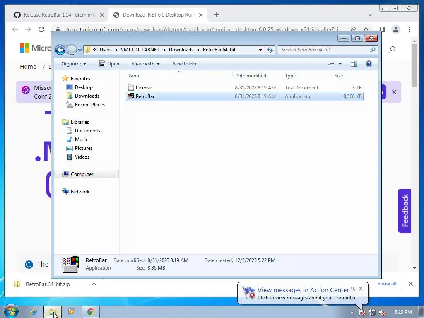
Task: Close the Download .NET 6.0 tab
Action: coord(201,15)
